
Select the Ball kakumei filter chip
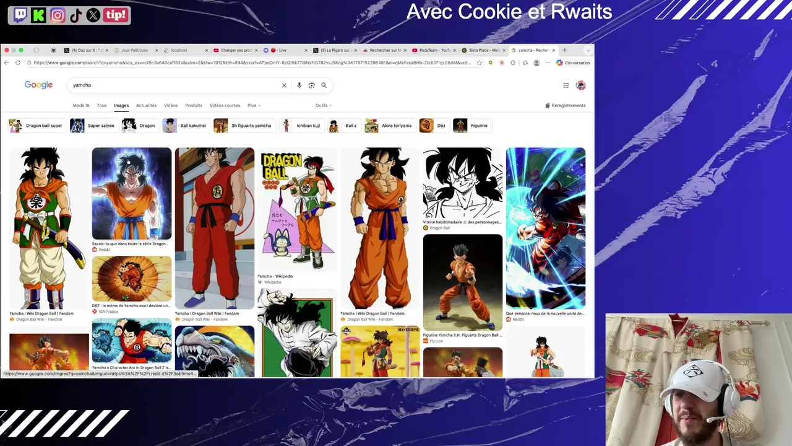pos(186,126)
